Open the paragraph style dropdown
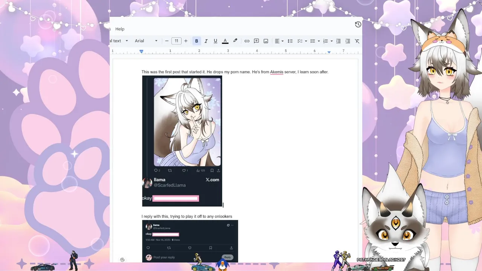This screenshot has width=482, height=271. [119, 41]
